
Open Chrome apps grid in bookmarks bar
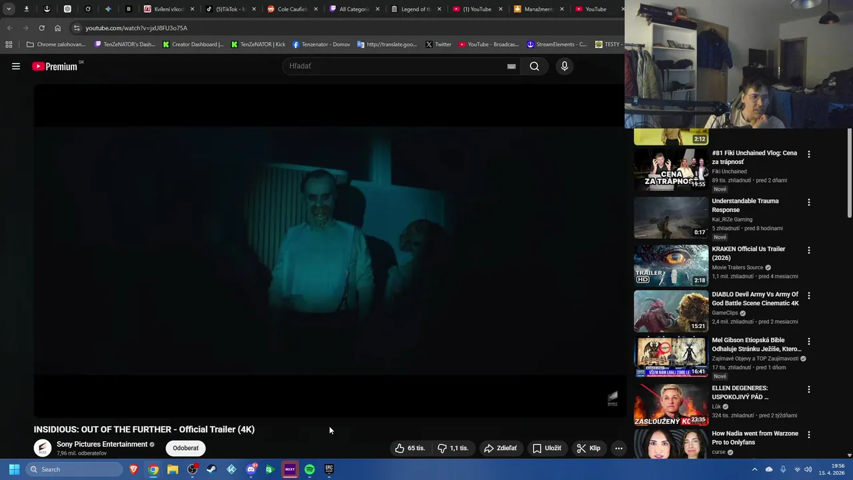pos(9,45)
